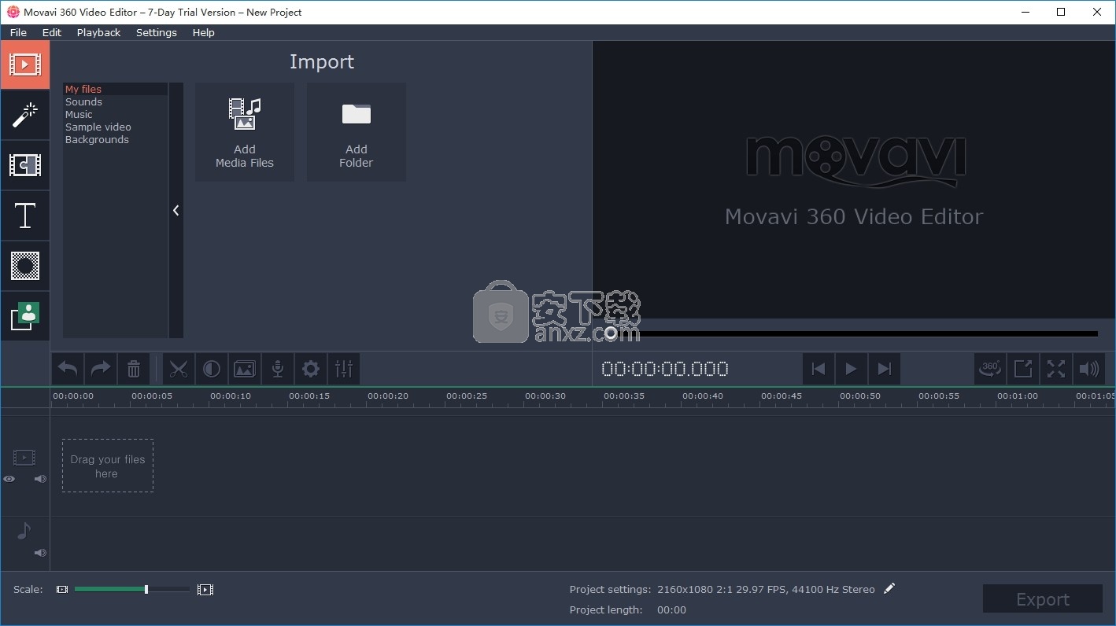Click the preview volume speaker icon
This screenshot has height=626, width=1116.
click(x=1089, y=369)
